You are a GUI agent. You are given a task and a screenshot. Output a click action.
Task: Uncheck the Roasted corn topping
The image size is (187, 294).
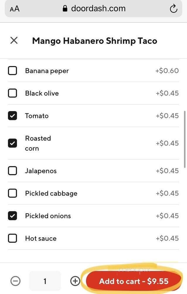13,143
